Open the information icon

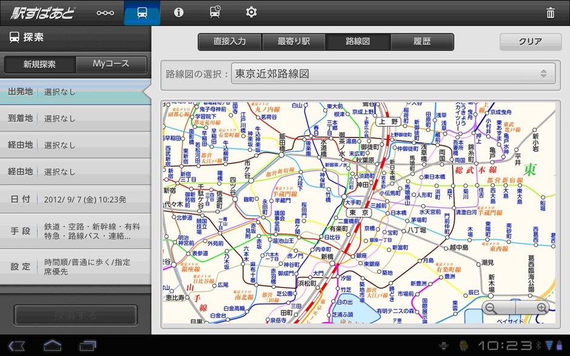tap(178, 13)
